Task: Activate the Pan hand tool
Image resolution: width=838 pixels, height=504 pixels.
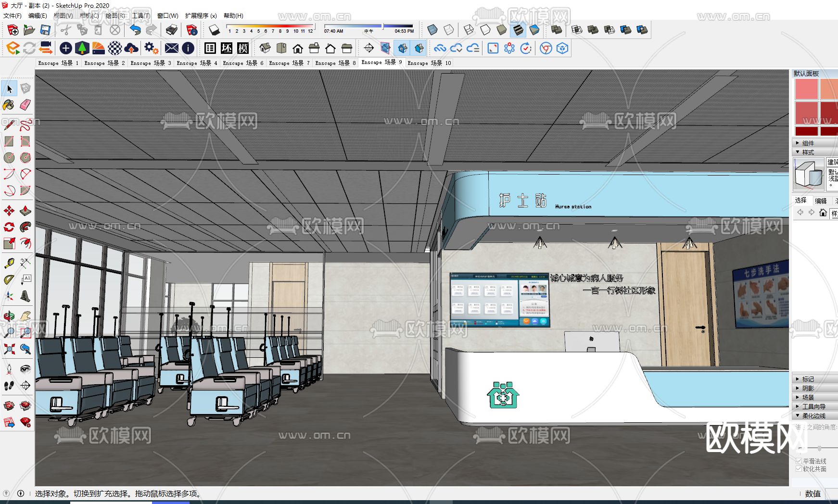Action: [25, 316]
